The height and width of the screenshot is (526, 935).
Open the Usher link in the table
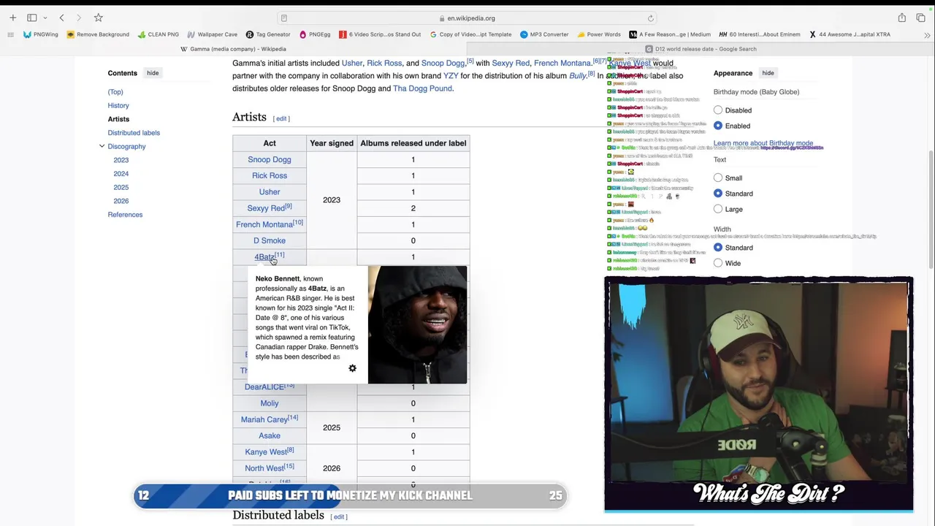[x=270, y=192]
